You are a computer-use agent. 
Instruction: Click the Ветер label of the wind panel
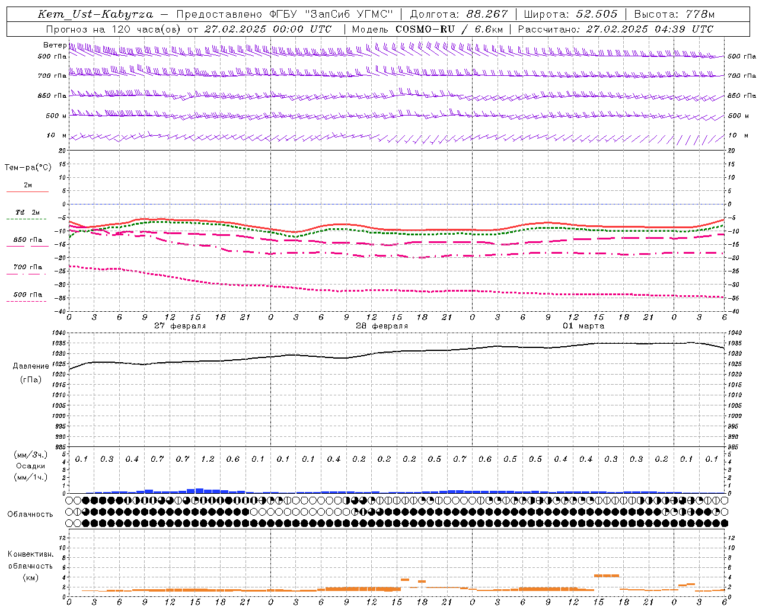point(55,45)
